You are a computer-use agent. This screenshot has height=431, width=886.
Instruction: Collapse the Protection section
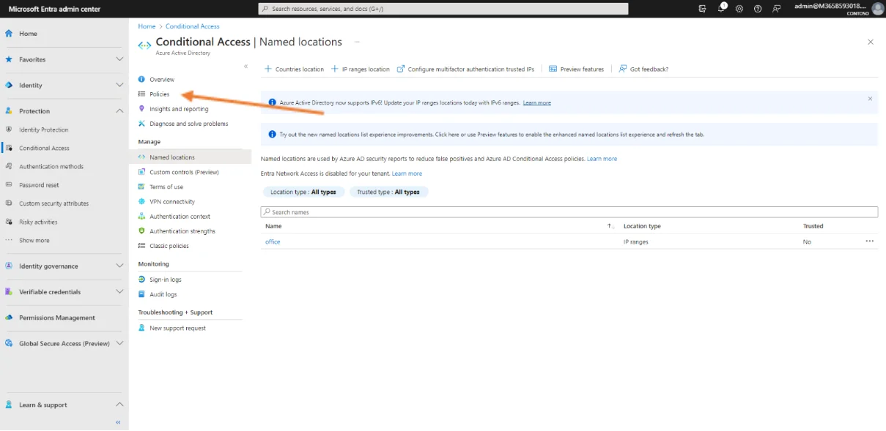119,111
